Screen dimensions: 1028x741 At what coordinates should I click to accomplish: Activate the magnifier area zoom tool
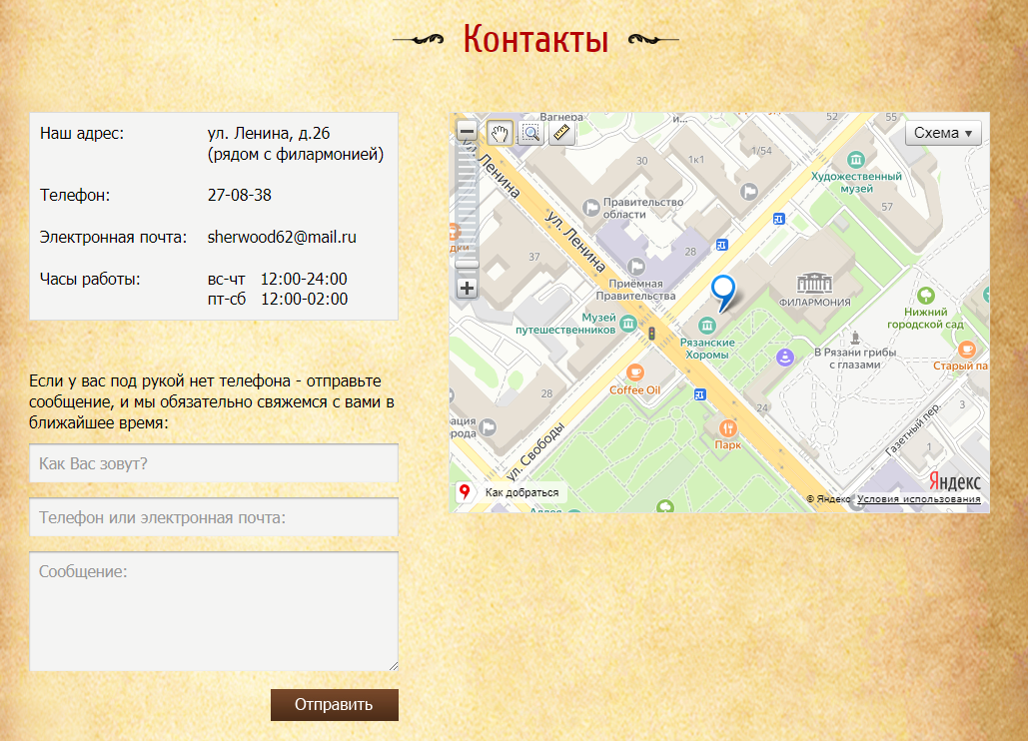coord(530,133)
